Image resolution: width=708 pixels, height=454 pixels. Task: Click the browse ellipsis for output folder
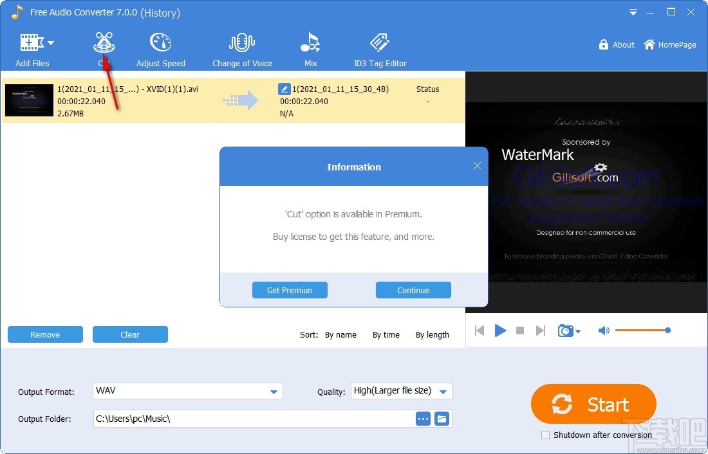[x=423, y=419]
